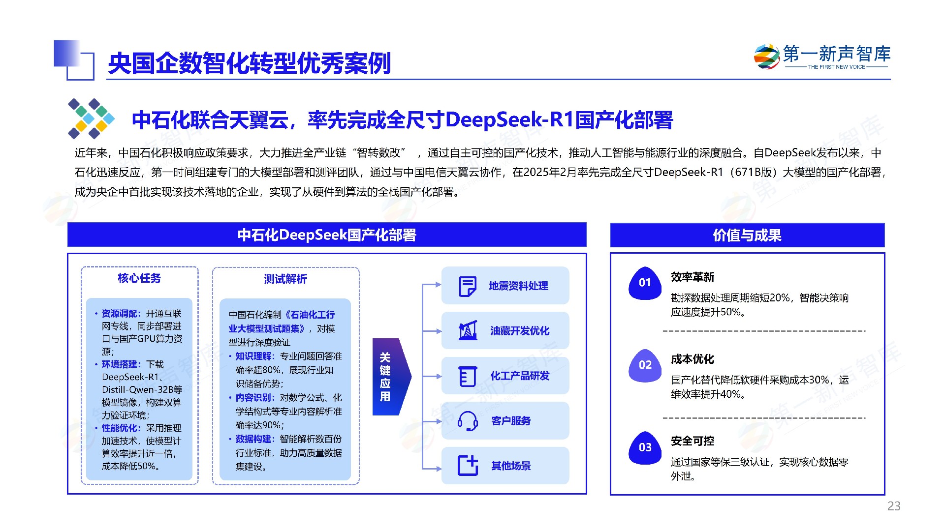
Task: Click the page number 23
Action: (x=893, y=506)
